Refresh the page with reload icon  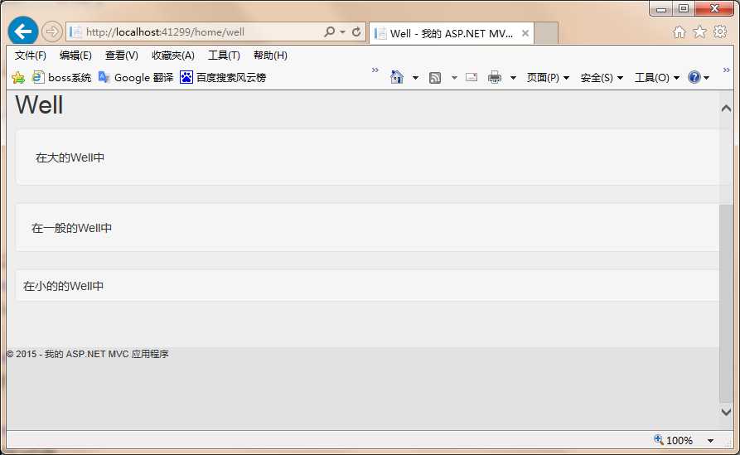point(357,31)
